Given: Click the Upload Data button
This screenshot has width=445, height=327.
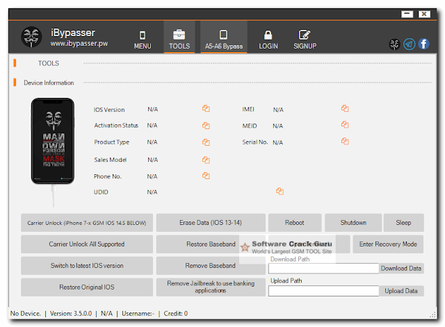Looking at the screenshot, I should click(x=401, y=291).
